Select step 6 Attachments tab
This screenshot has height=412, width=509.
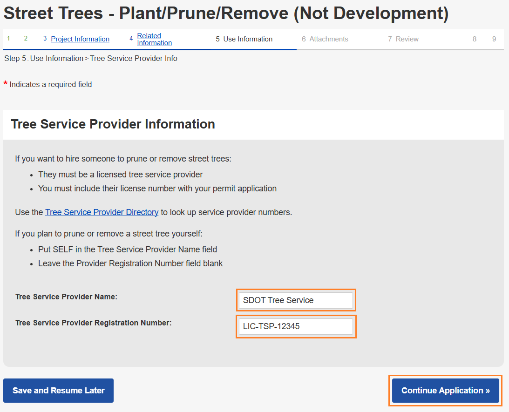(328, 39)
